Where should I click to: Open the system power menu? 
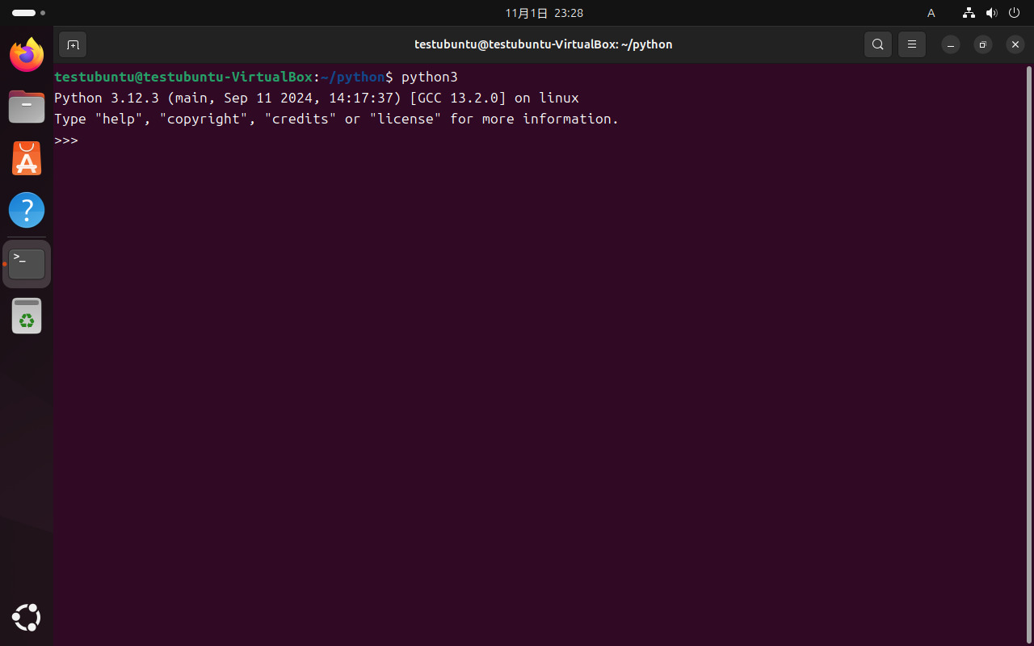[x=1015, y=13]
